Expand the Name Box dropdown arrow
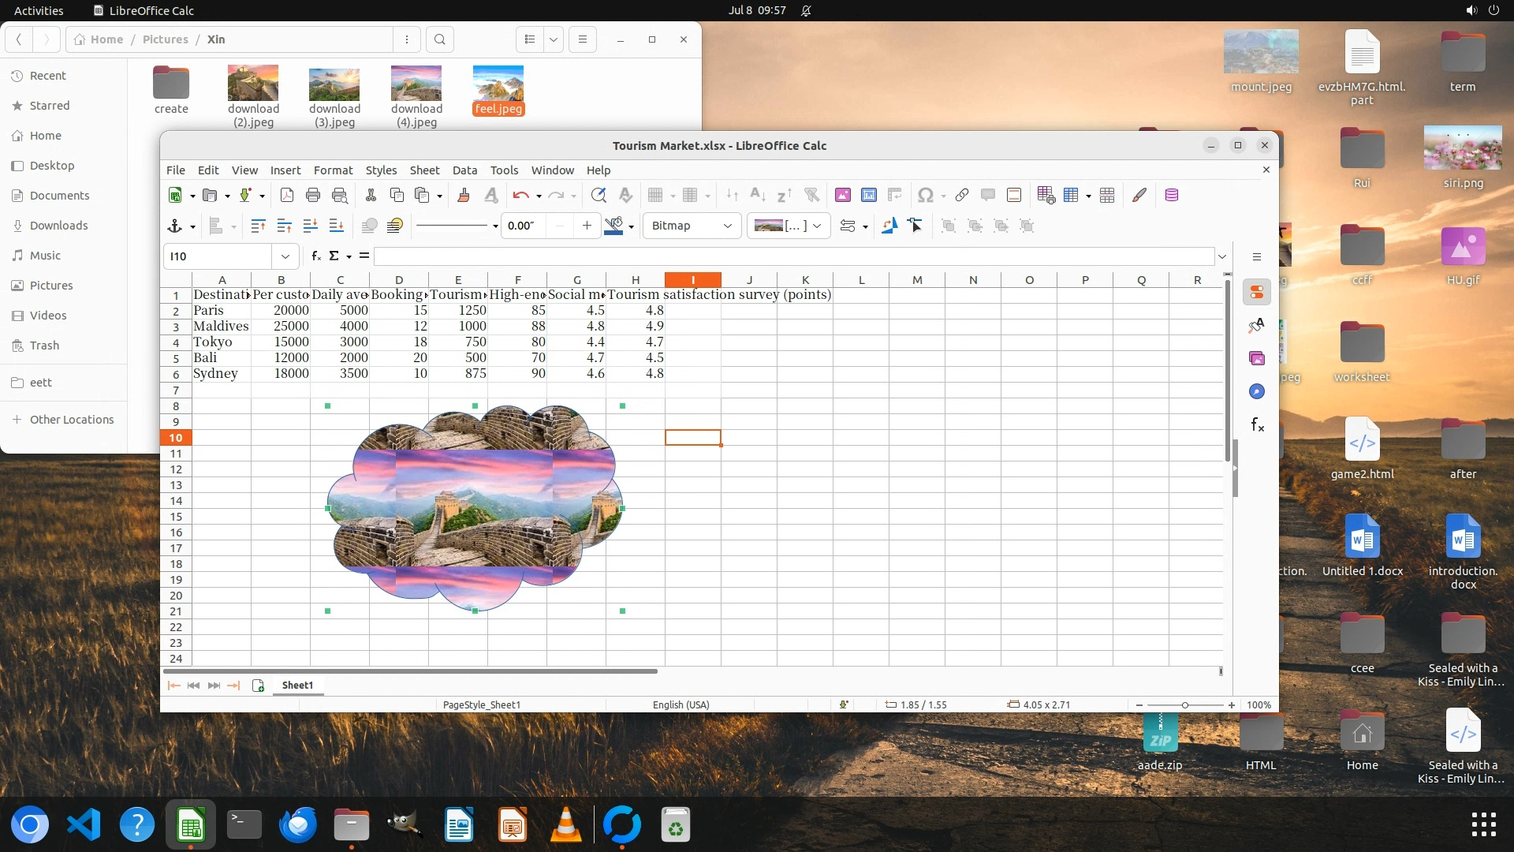The image size is (1514, 852). pos(285,256)
